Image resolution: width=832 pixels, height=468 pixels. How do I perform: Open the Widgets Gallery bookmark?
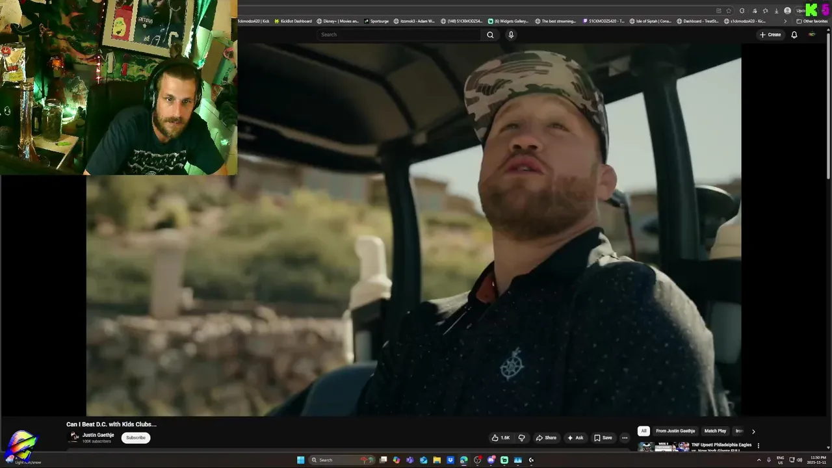(x=508, y=21)
